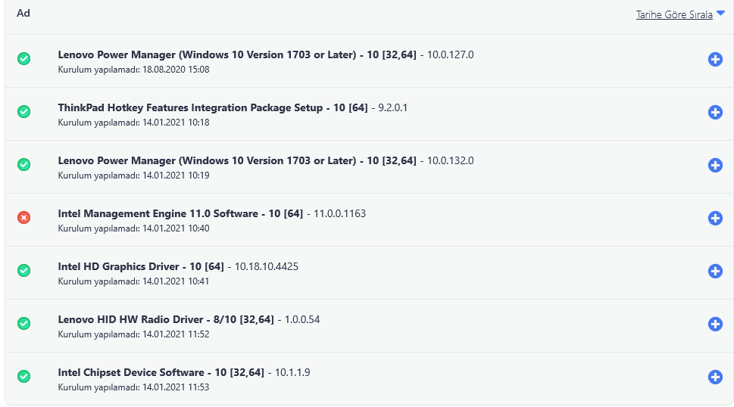This screenshot has height=407, width=734.
Task: Click date text 14.01.2021 11:53
Action: coord(176,387)
